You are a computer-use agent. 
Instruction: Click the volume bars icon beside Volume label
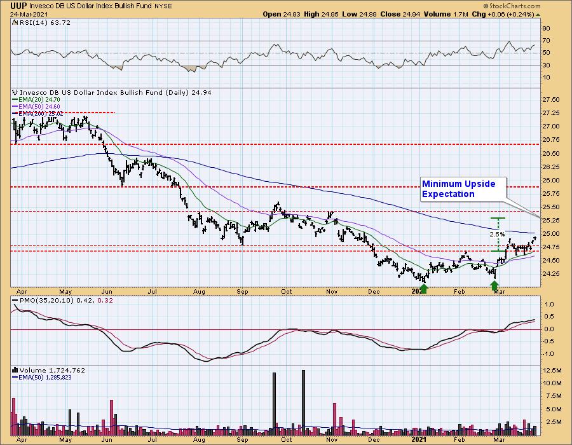point(15,370)
